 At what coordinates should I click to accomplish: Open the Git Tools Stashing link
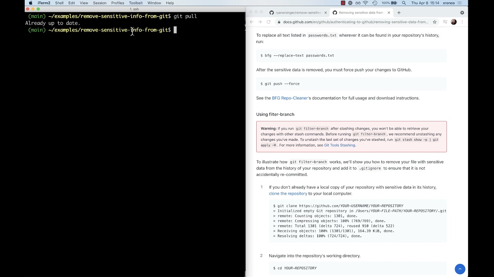coord(340,145)
